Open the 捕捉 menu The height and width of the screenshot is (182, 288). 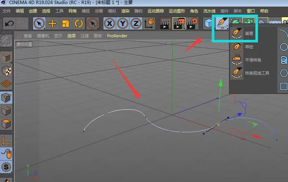click(86, 11)
